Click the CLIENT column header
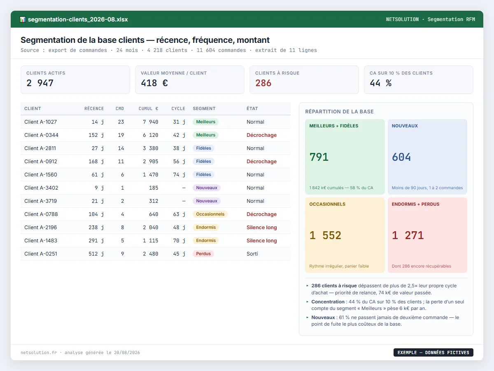The height and width of the screenshot is (371, 494). tap(33, 109)
